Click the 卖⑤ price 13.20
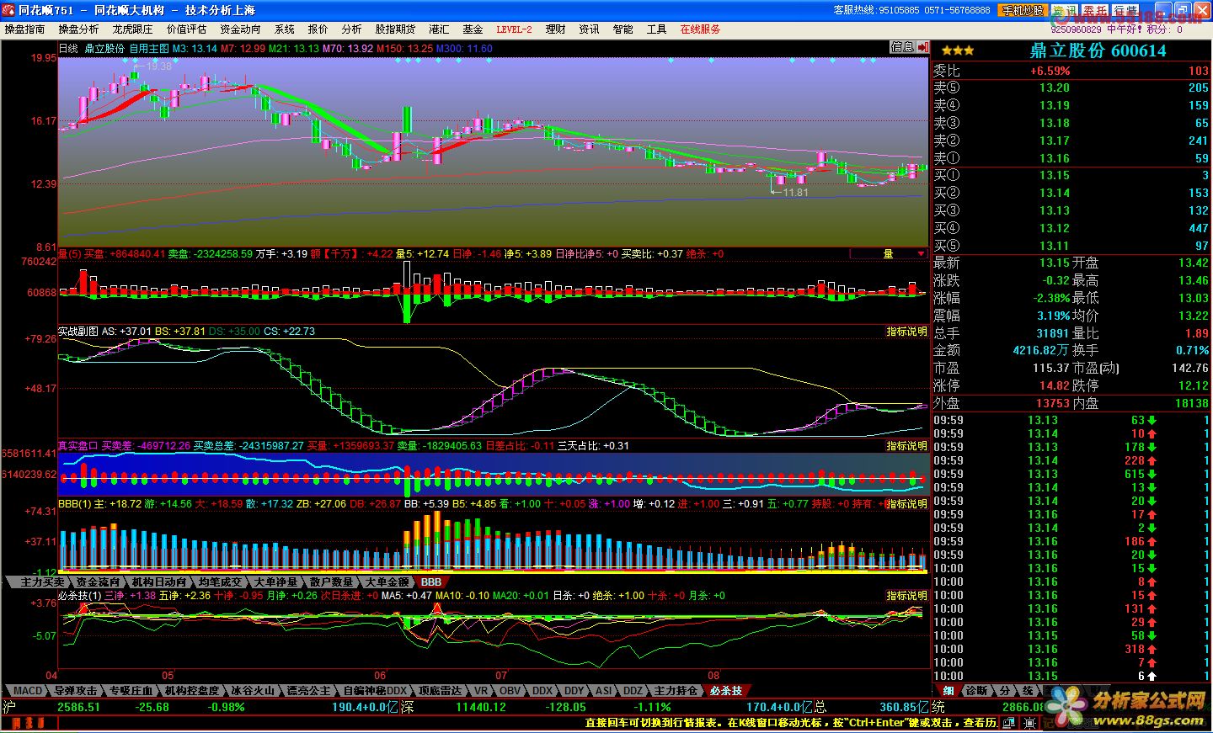The image size is (1213, 733). pyautogui.click(x=1055, y=88)
